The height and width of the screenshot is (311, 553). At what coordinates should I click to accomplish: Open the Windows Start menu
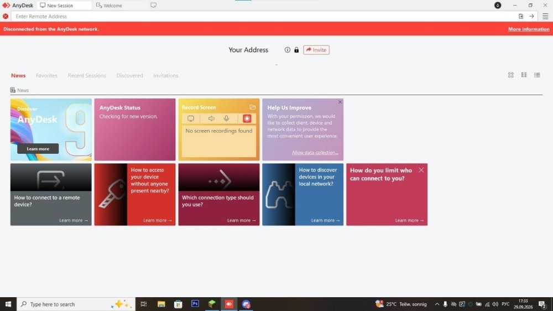pos(8,304)
